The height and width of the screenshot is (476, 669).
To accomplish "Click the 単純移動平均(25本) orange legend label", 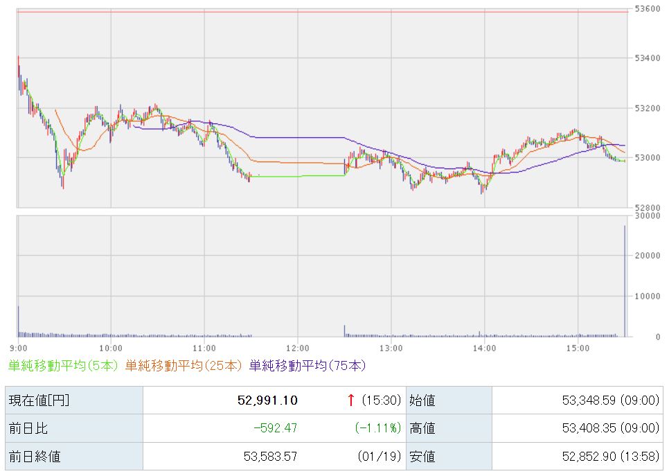I will click(184, 365).
